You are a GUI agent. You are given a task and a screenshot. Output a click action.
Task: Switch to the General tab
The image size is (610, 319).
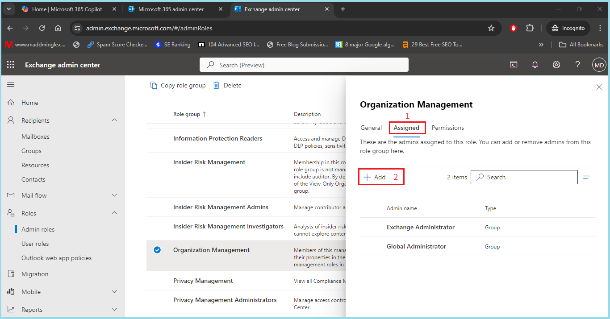pyautogui.click(x=371, y=128)
